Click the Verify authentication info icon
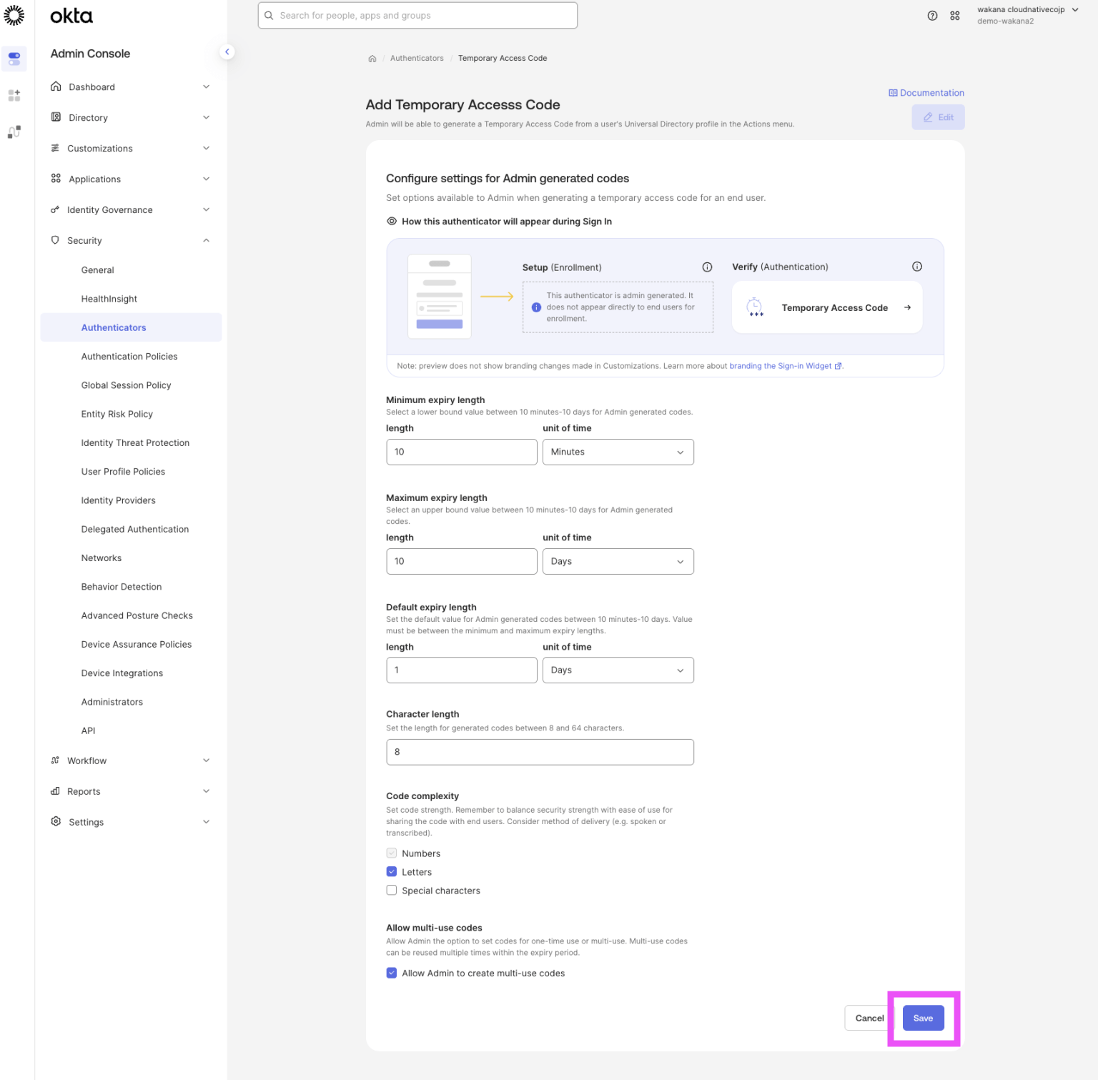 pos(917,266)
